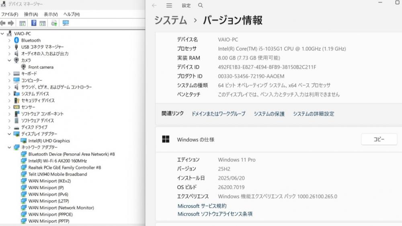
Task: Click the コピー button for Windows specs
Action: (x=379, y=139)
